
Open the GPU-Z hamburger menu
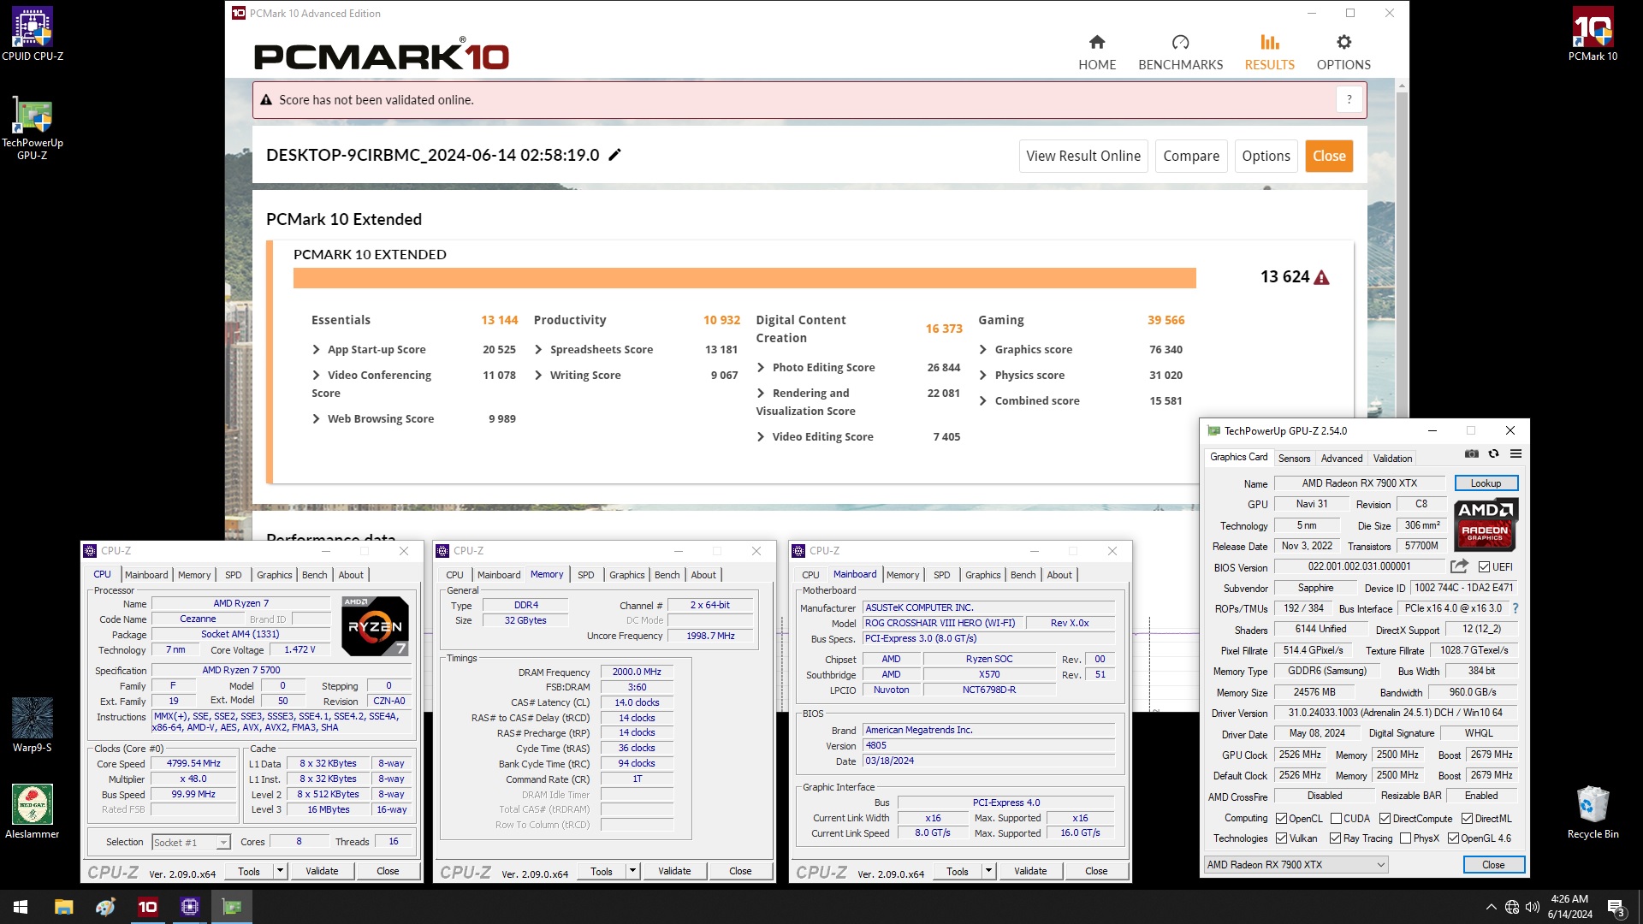tap(1515, 453)
